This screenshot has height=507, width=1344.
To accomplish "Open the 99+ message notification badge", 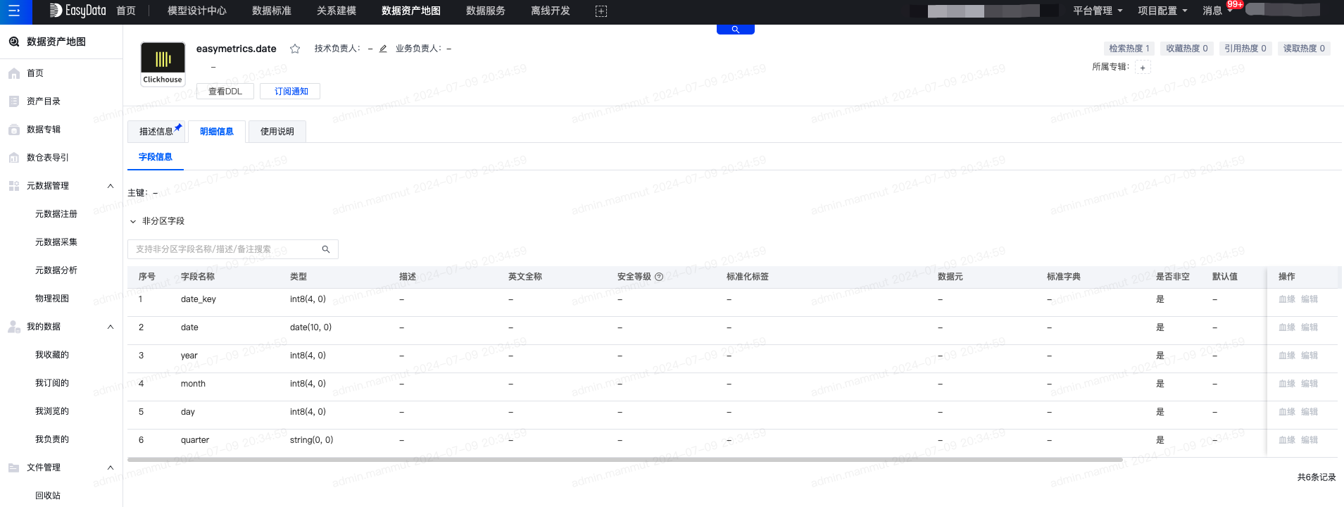I will [1235, 4].
